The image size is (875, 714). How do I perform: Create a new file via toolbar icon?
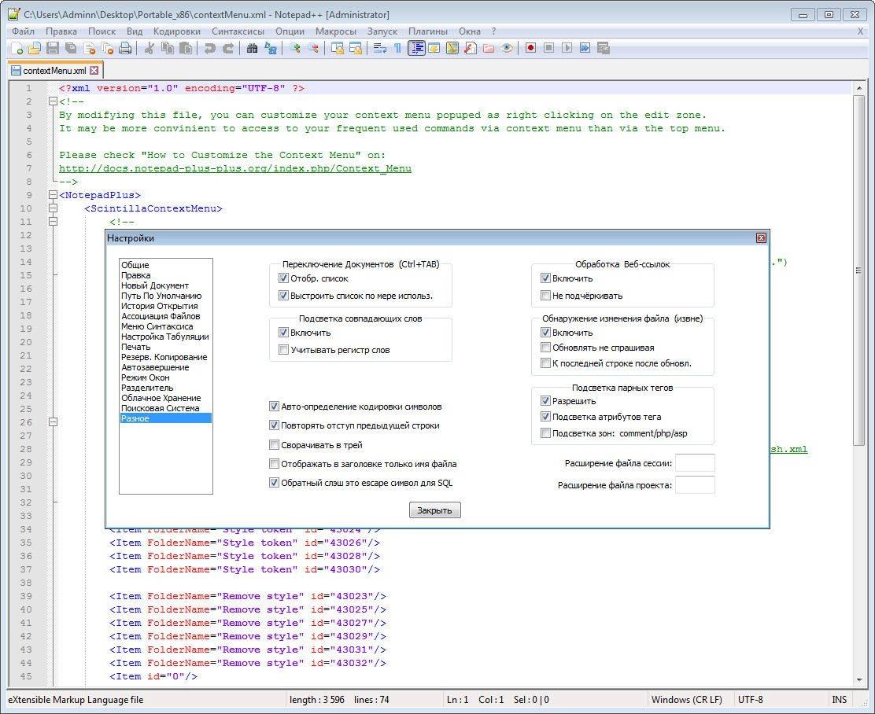click(x=17, y=49)
